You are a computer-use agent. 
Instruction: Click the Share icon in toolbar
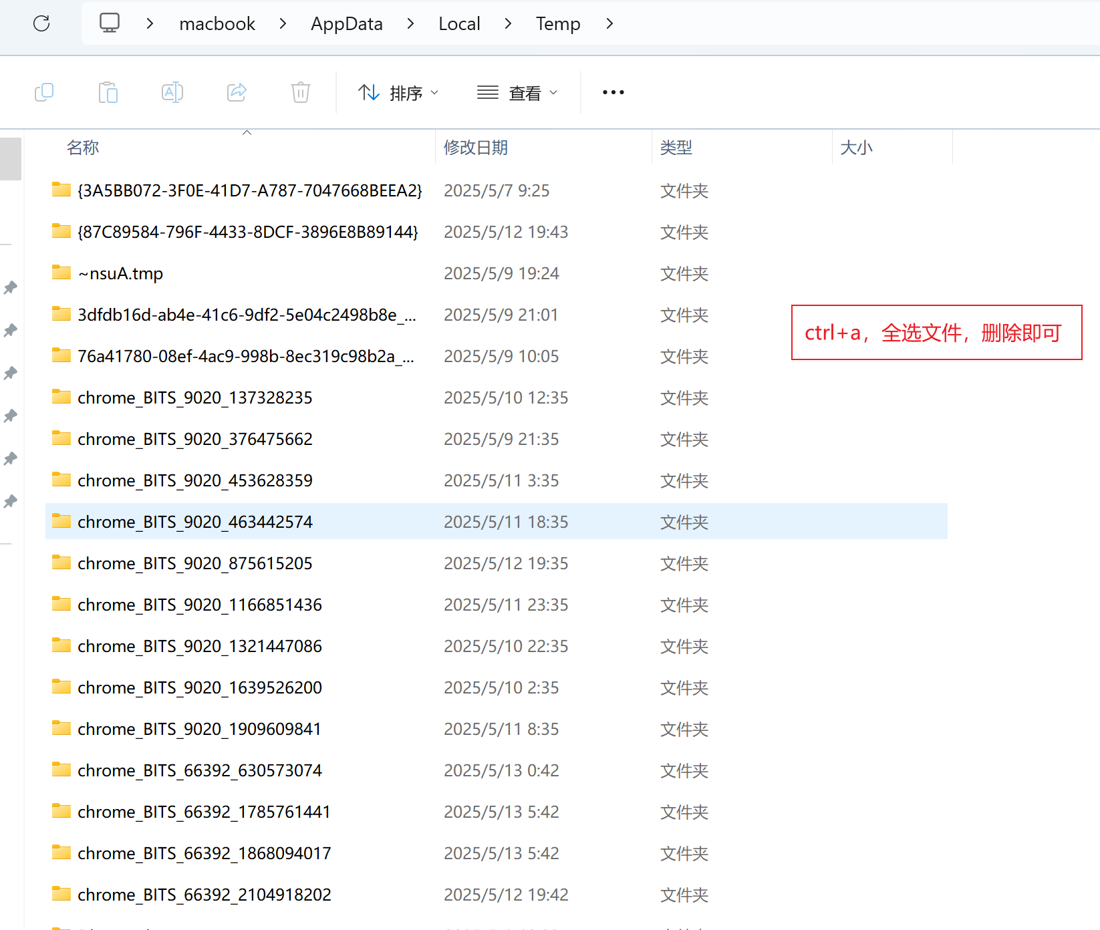coord(237,92)
